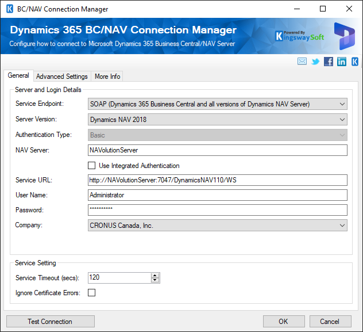This screenshot has height=332, width=363.
Task: Maximize the Connection Manager window
Action: [323, 9]
